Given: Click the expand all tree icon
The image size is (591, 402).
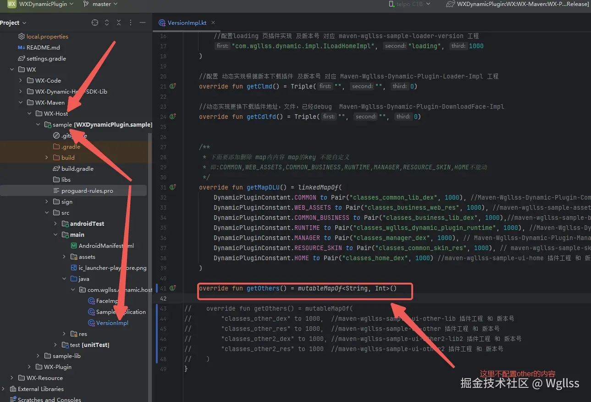Looking at the screenshot, I should coord(107,22).
